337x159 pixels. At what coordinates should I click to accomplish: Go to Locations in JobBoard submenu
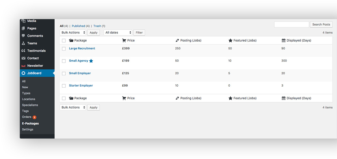tap(29, 99)
